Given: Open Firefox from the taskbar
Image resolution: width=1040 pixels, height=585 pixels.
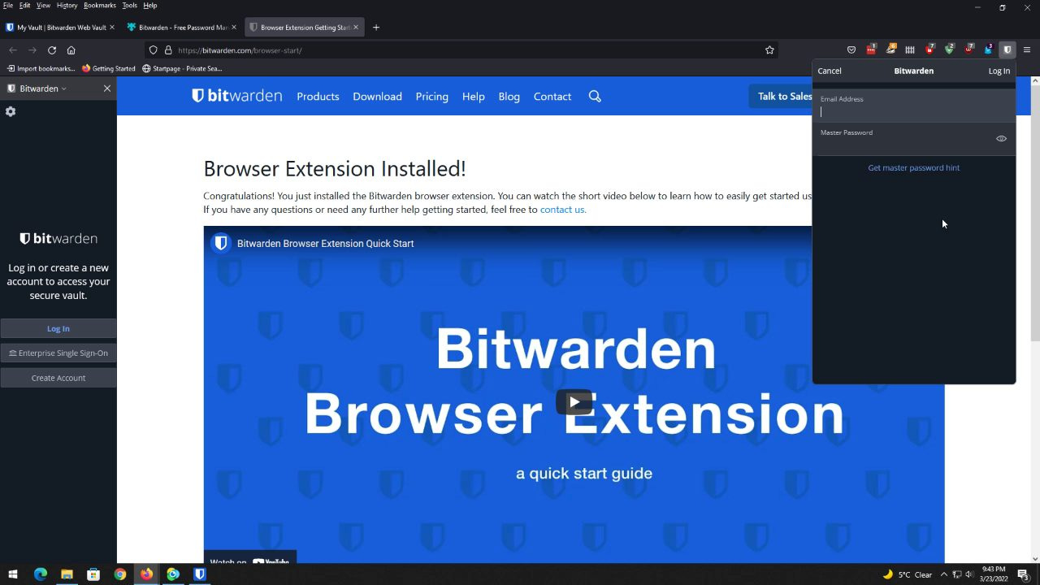Looking at the screenshot, I should click(146, 574).
